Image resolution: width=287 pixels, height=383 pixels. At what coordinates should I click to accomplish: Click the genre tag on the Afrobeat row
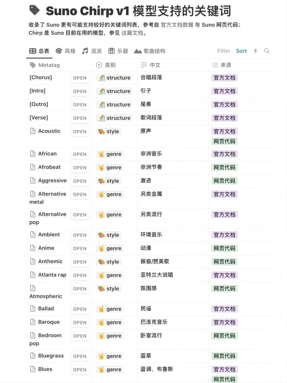[110, 168]
